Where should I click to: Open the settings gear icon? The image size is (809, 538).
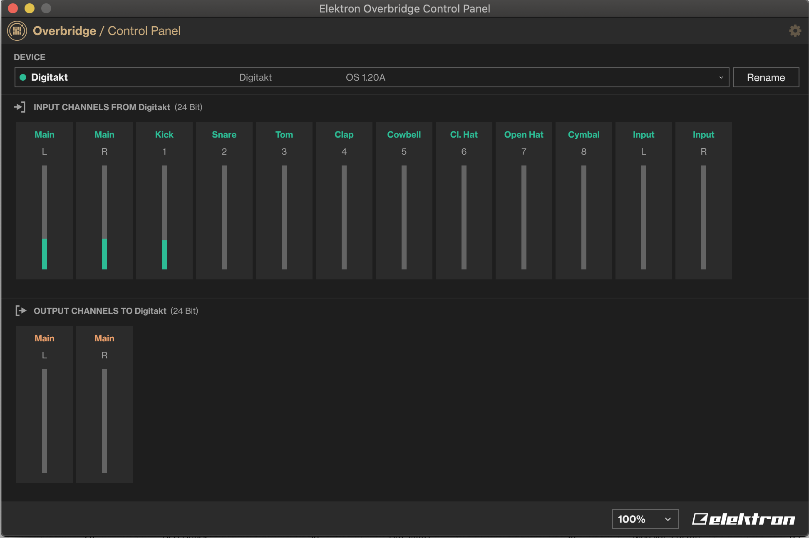pos(795,31)
